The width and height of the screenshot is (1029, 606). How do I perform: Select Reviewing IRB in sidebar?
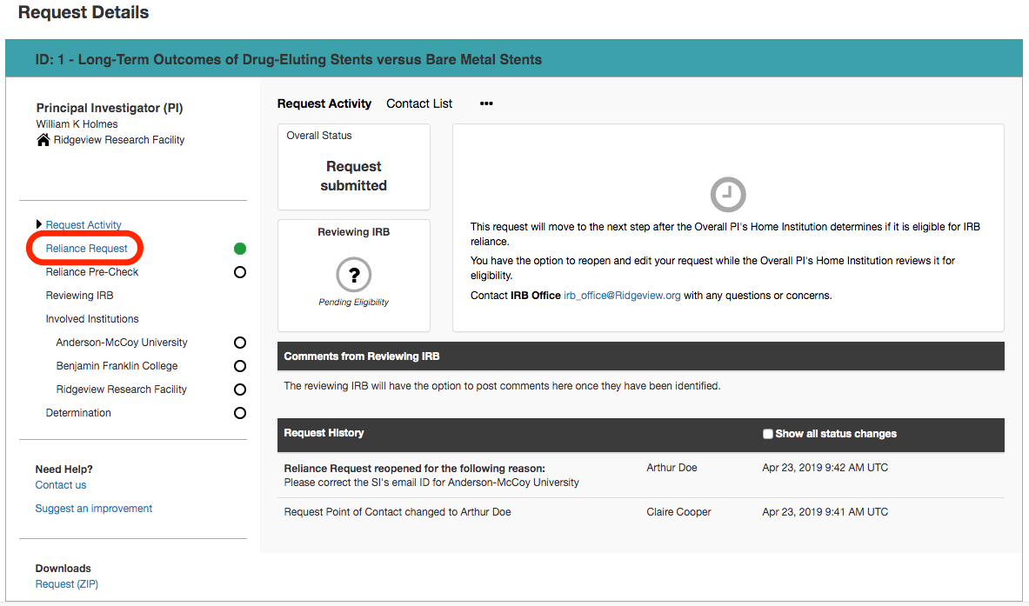tap(79, 296)
